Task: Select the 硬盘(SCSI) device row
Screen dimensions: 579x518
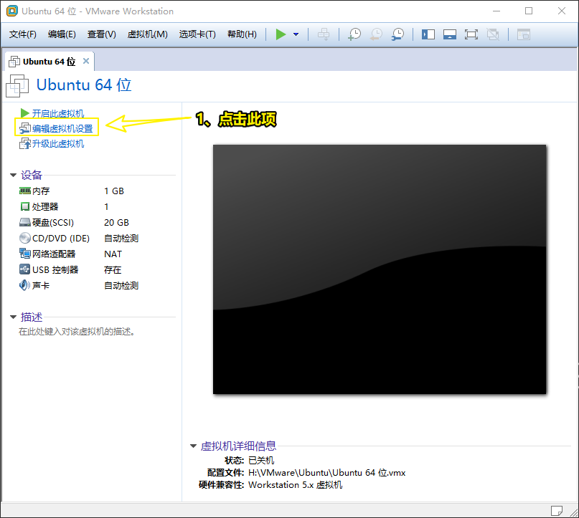Action: click(x=53, y=223)
